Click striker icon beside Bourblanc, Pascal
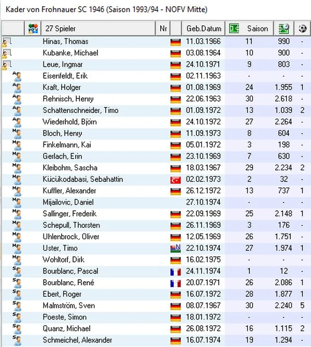The width and height of the screenshot is (311, 347). click(17, 271)
